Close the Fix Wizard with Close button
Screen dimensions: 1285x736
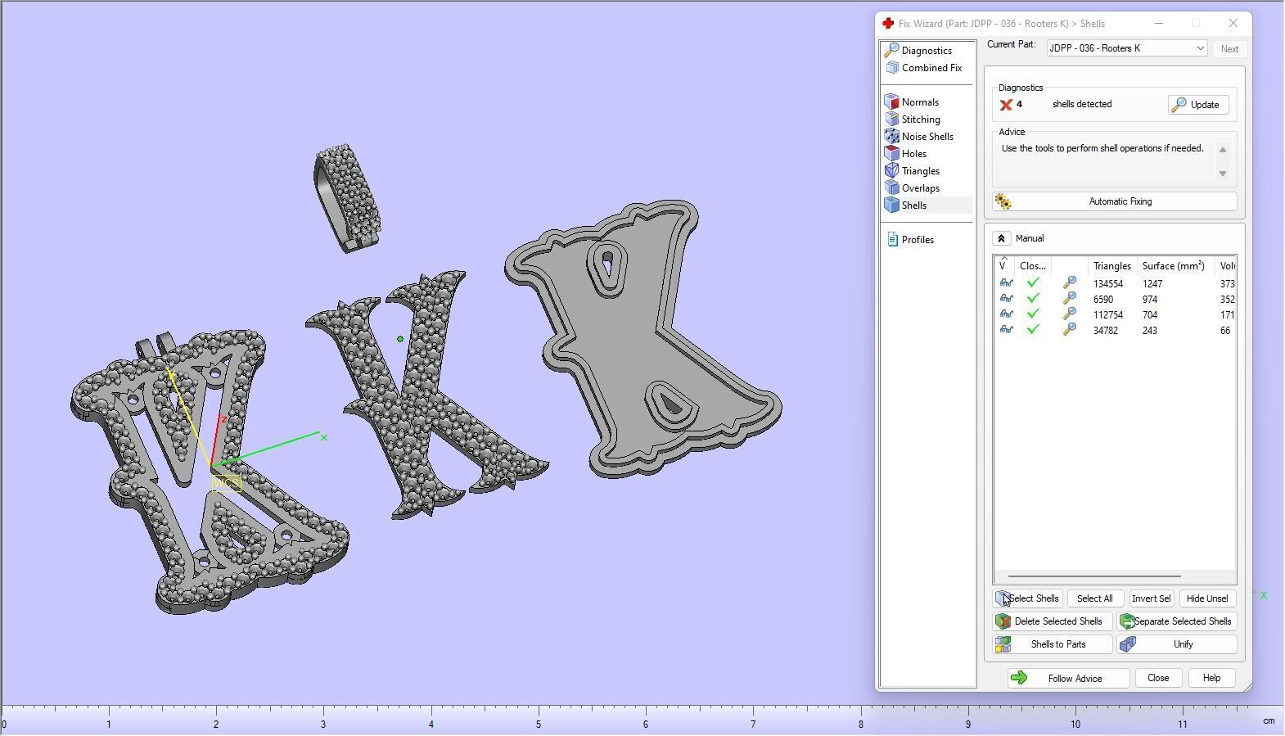coord(1158,679)
